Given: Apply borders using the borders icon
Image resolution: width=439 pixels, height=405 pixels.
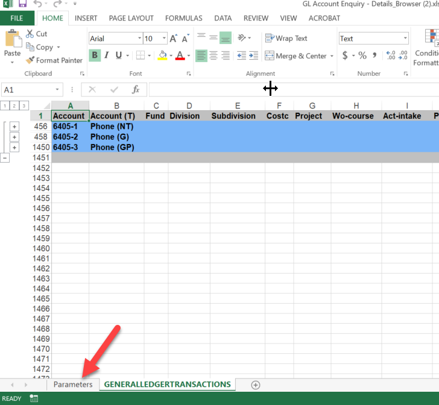Looking at the screenshot, I should [x=141, y=55].
